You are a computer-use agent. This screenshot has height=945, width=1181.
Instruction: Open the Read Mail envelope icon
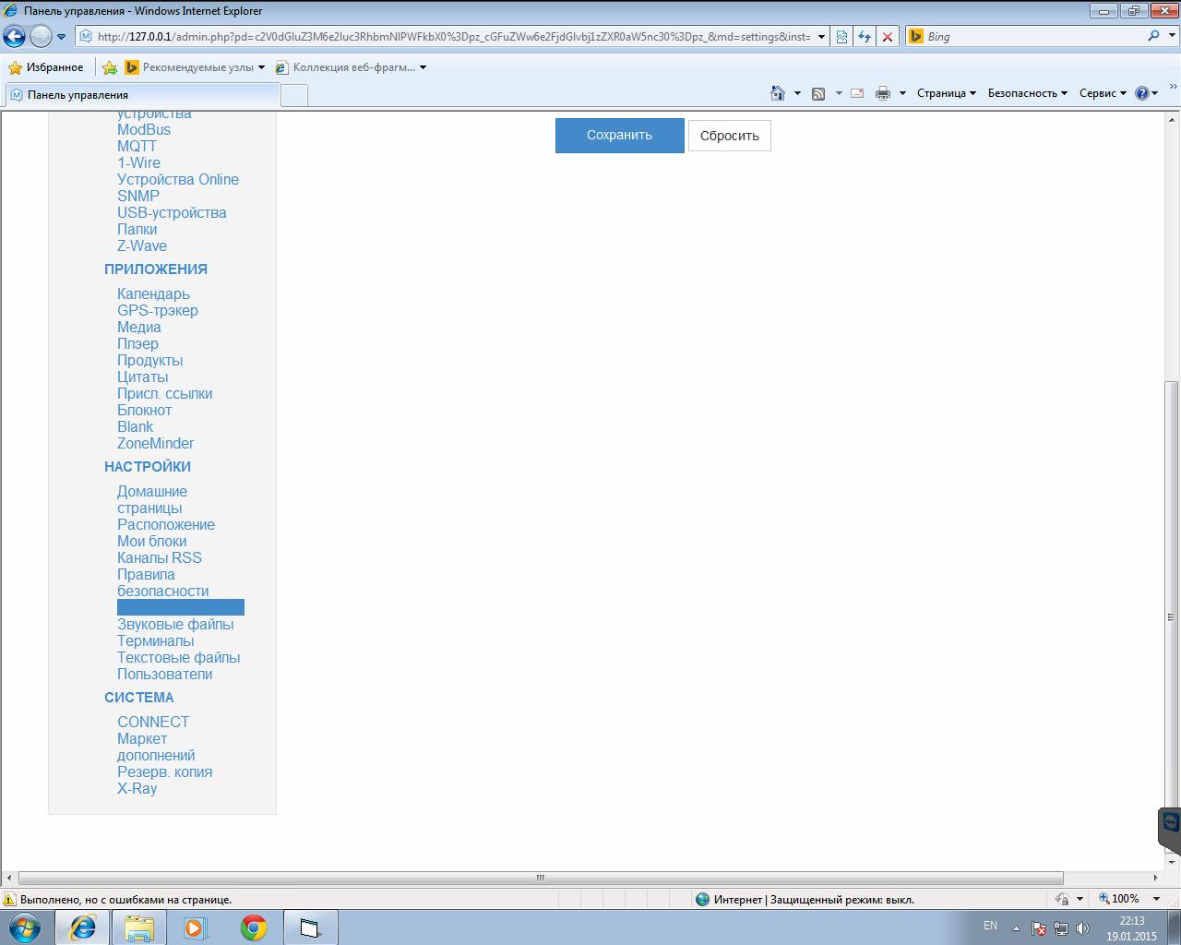pyautogui.click(x=855, y=92)
